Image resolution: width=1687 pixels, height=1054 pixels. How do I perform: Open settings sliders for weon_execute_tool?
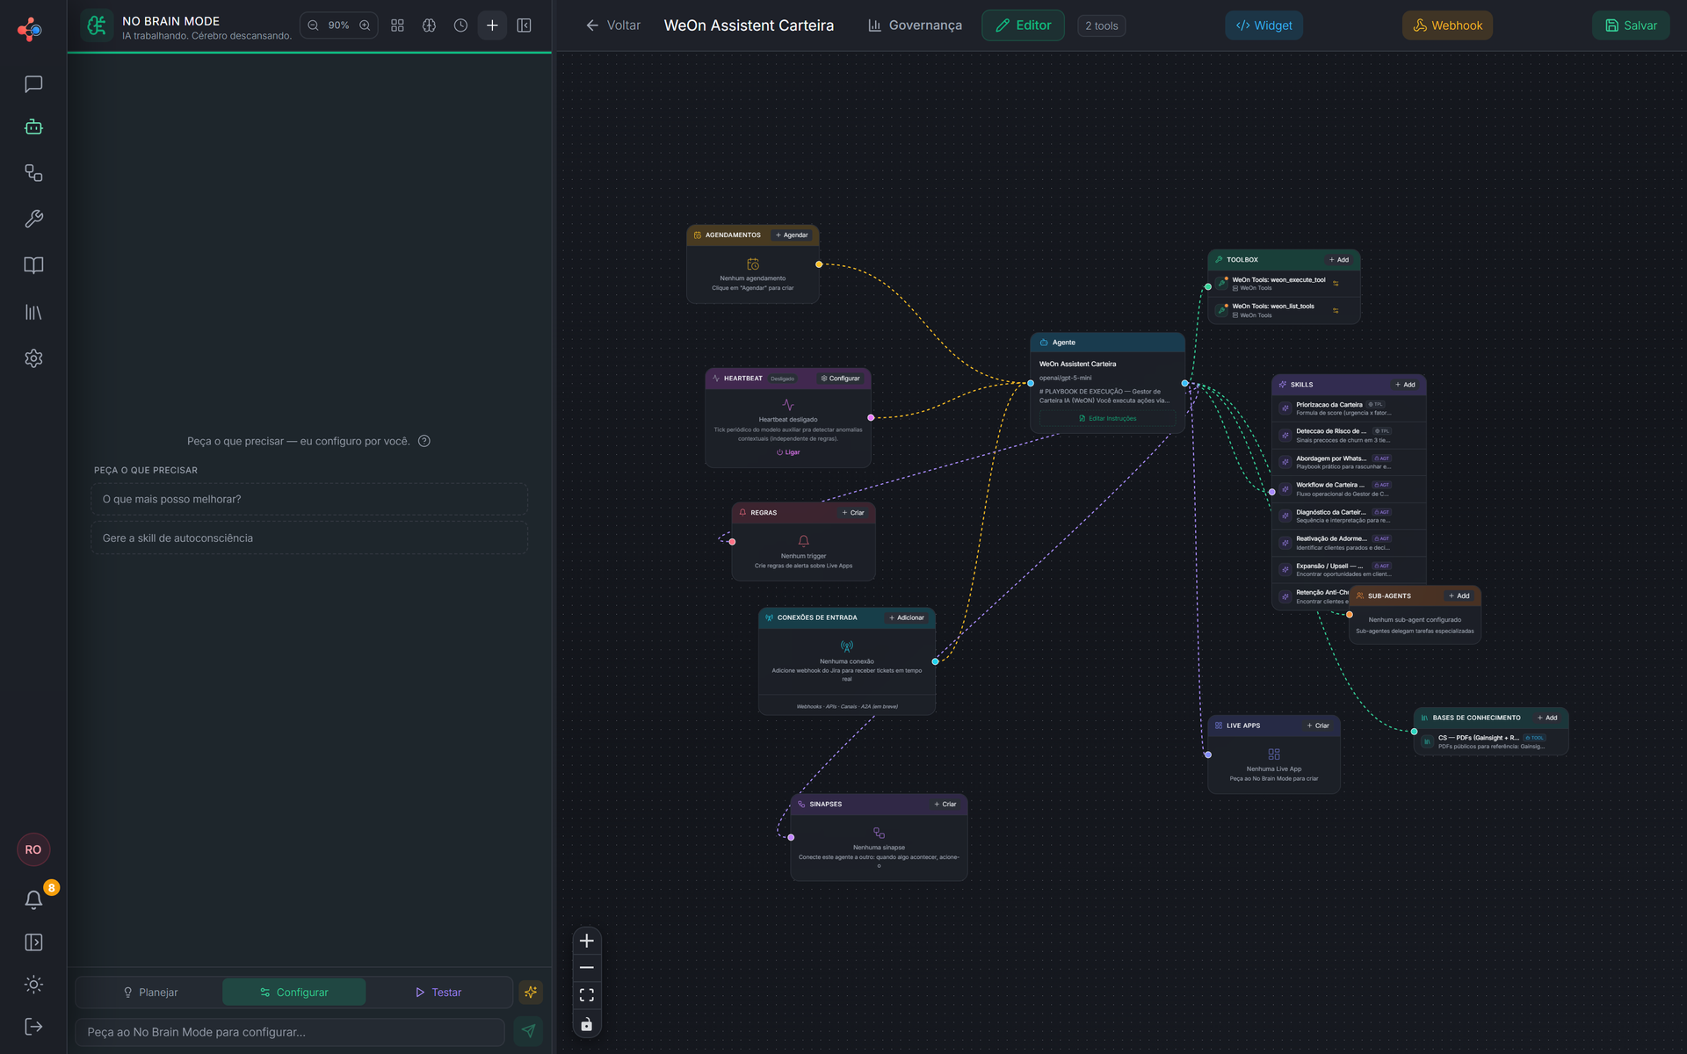click(1336, 284)
